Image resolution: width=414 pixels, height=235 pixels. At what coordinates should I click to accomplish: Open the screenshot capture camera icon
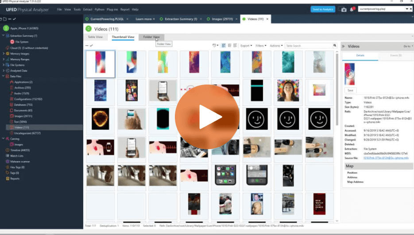click(x=342, y=9)
